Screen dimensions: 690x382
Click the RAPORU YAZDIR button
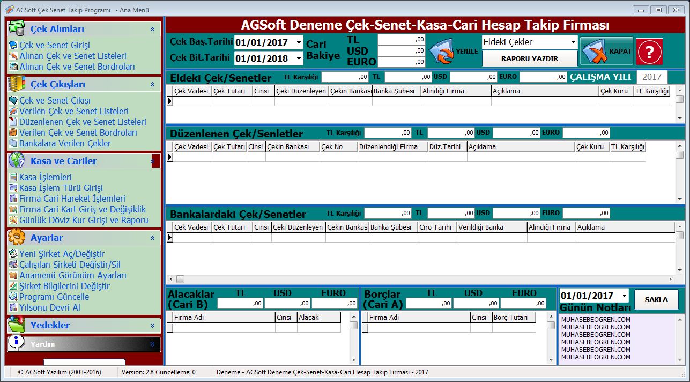click(530, 58)
